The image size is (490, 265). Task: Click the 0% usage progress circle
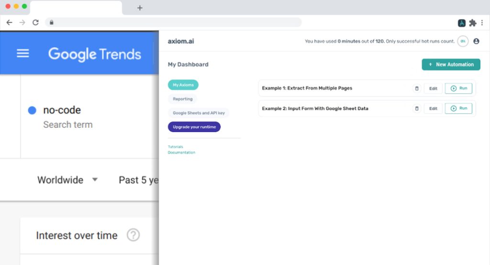[x=463, y=41]
